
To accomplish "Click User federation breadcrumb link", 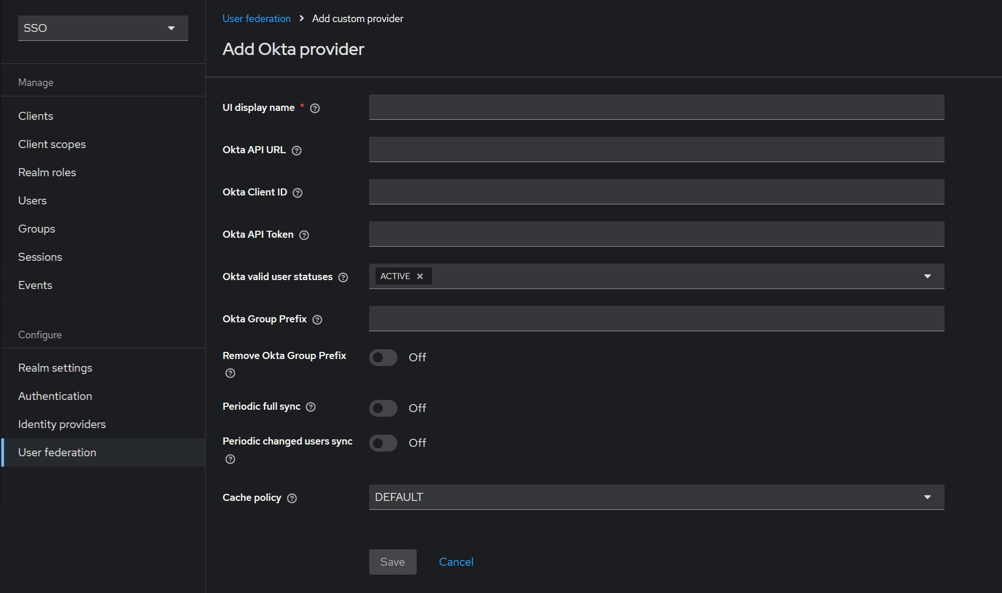I will point(256,19).
